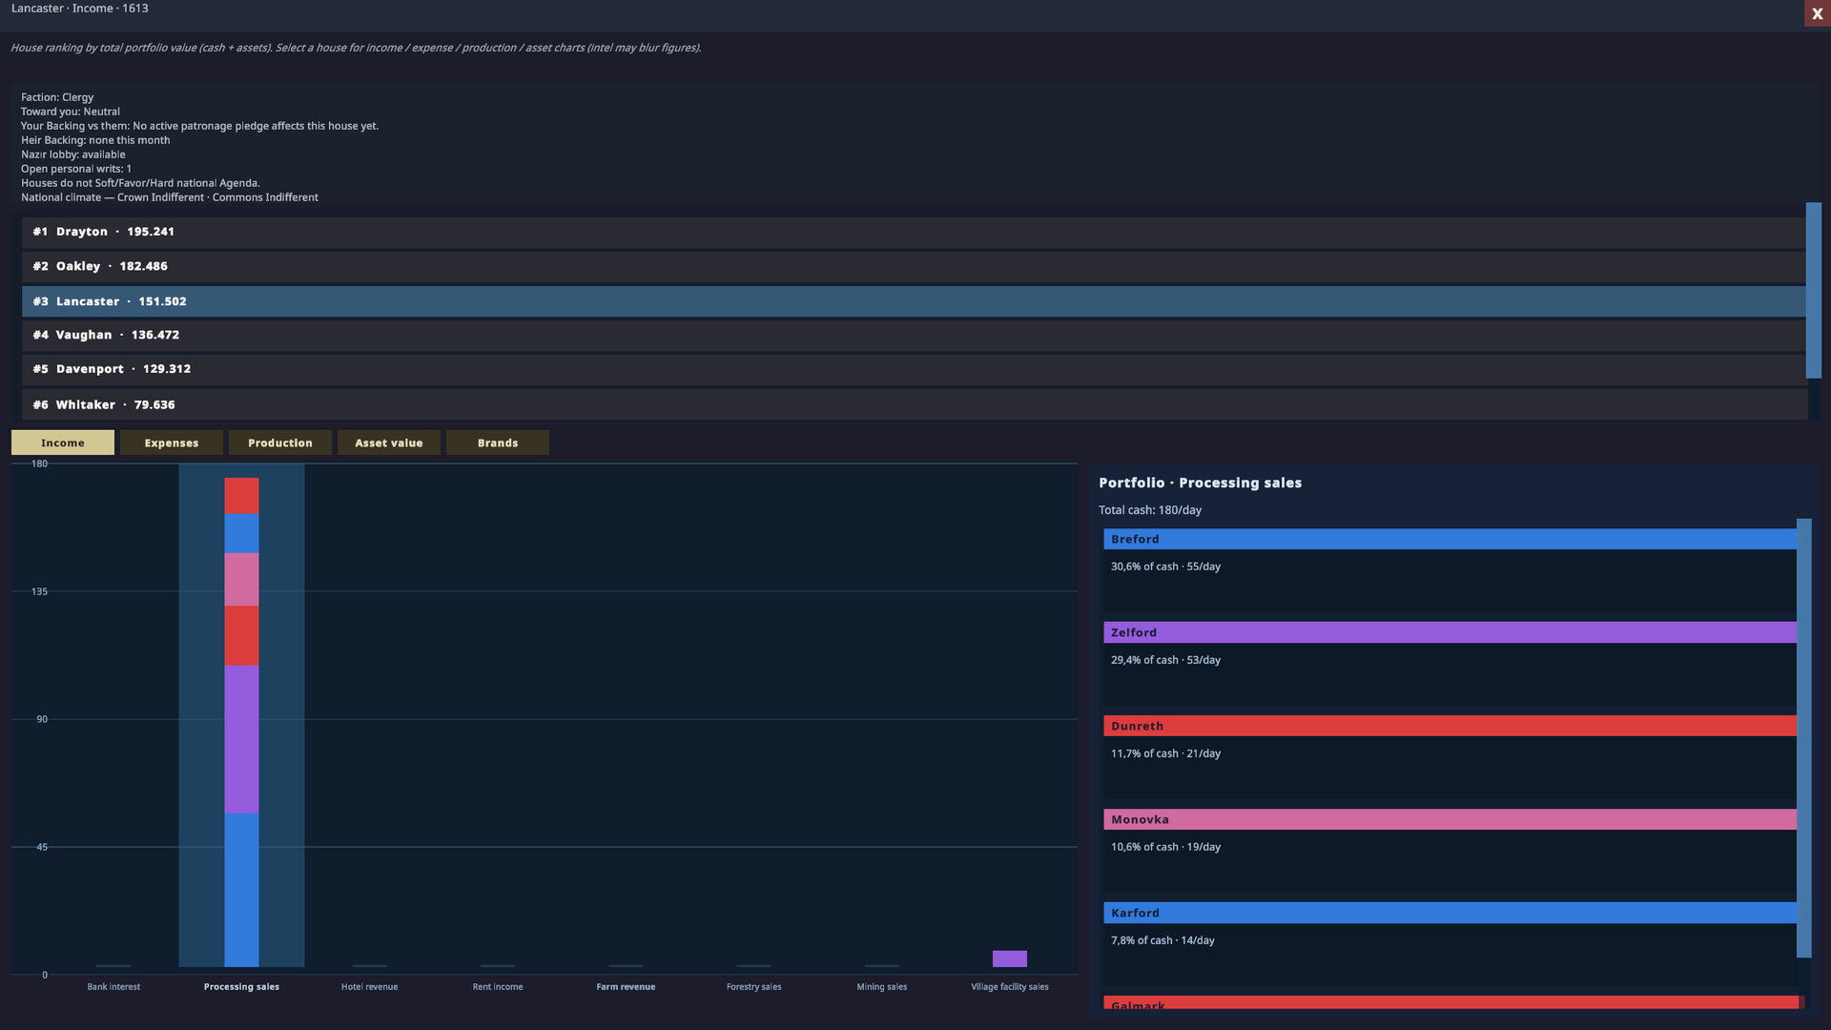Click the top red segment of Processing sales bar
1831x1030 pixels.
click(241, 496)
